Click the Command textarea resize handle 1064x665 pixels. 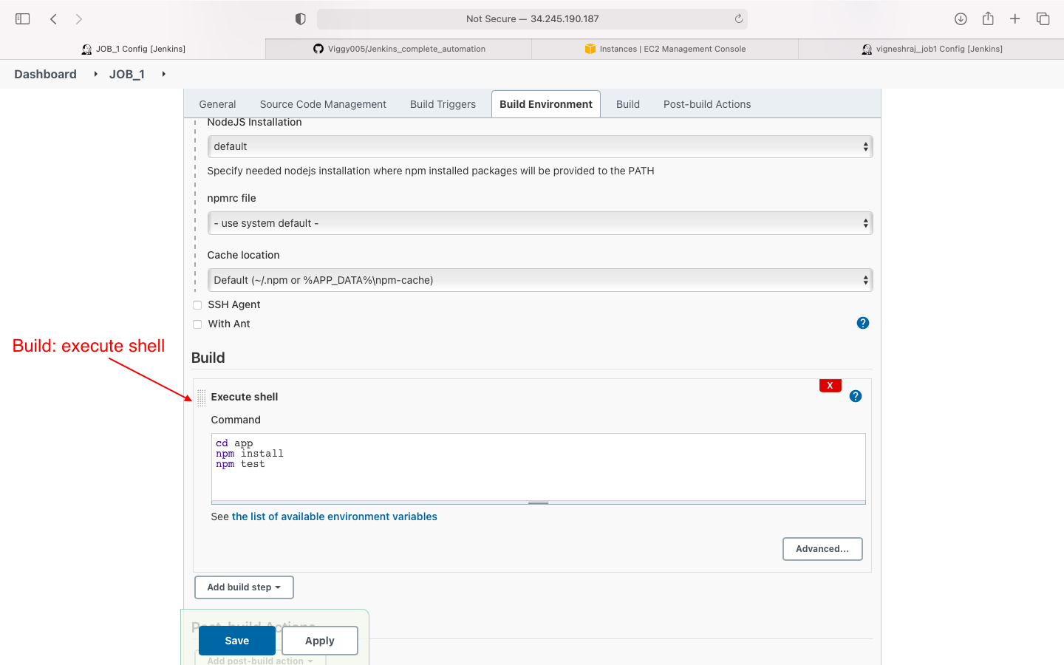pos(538,502)
